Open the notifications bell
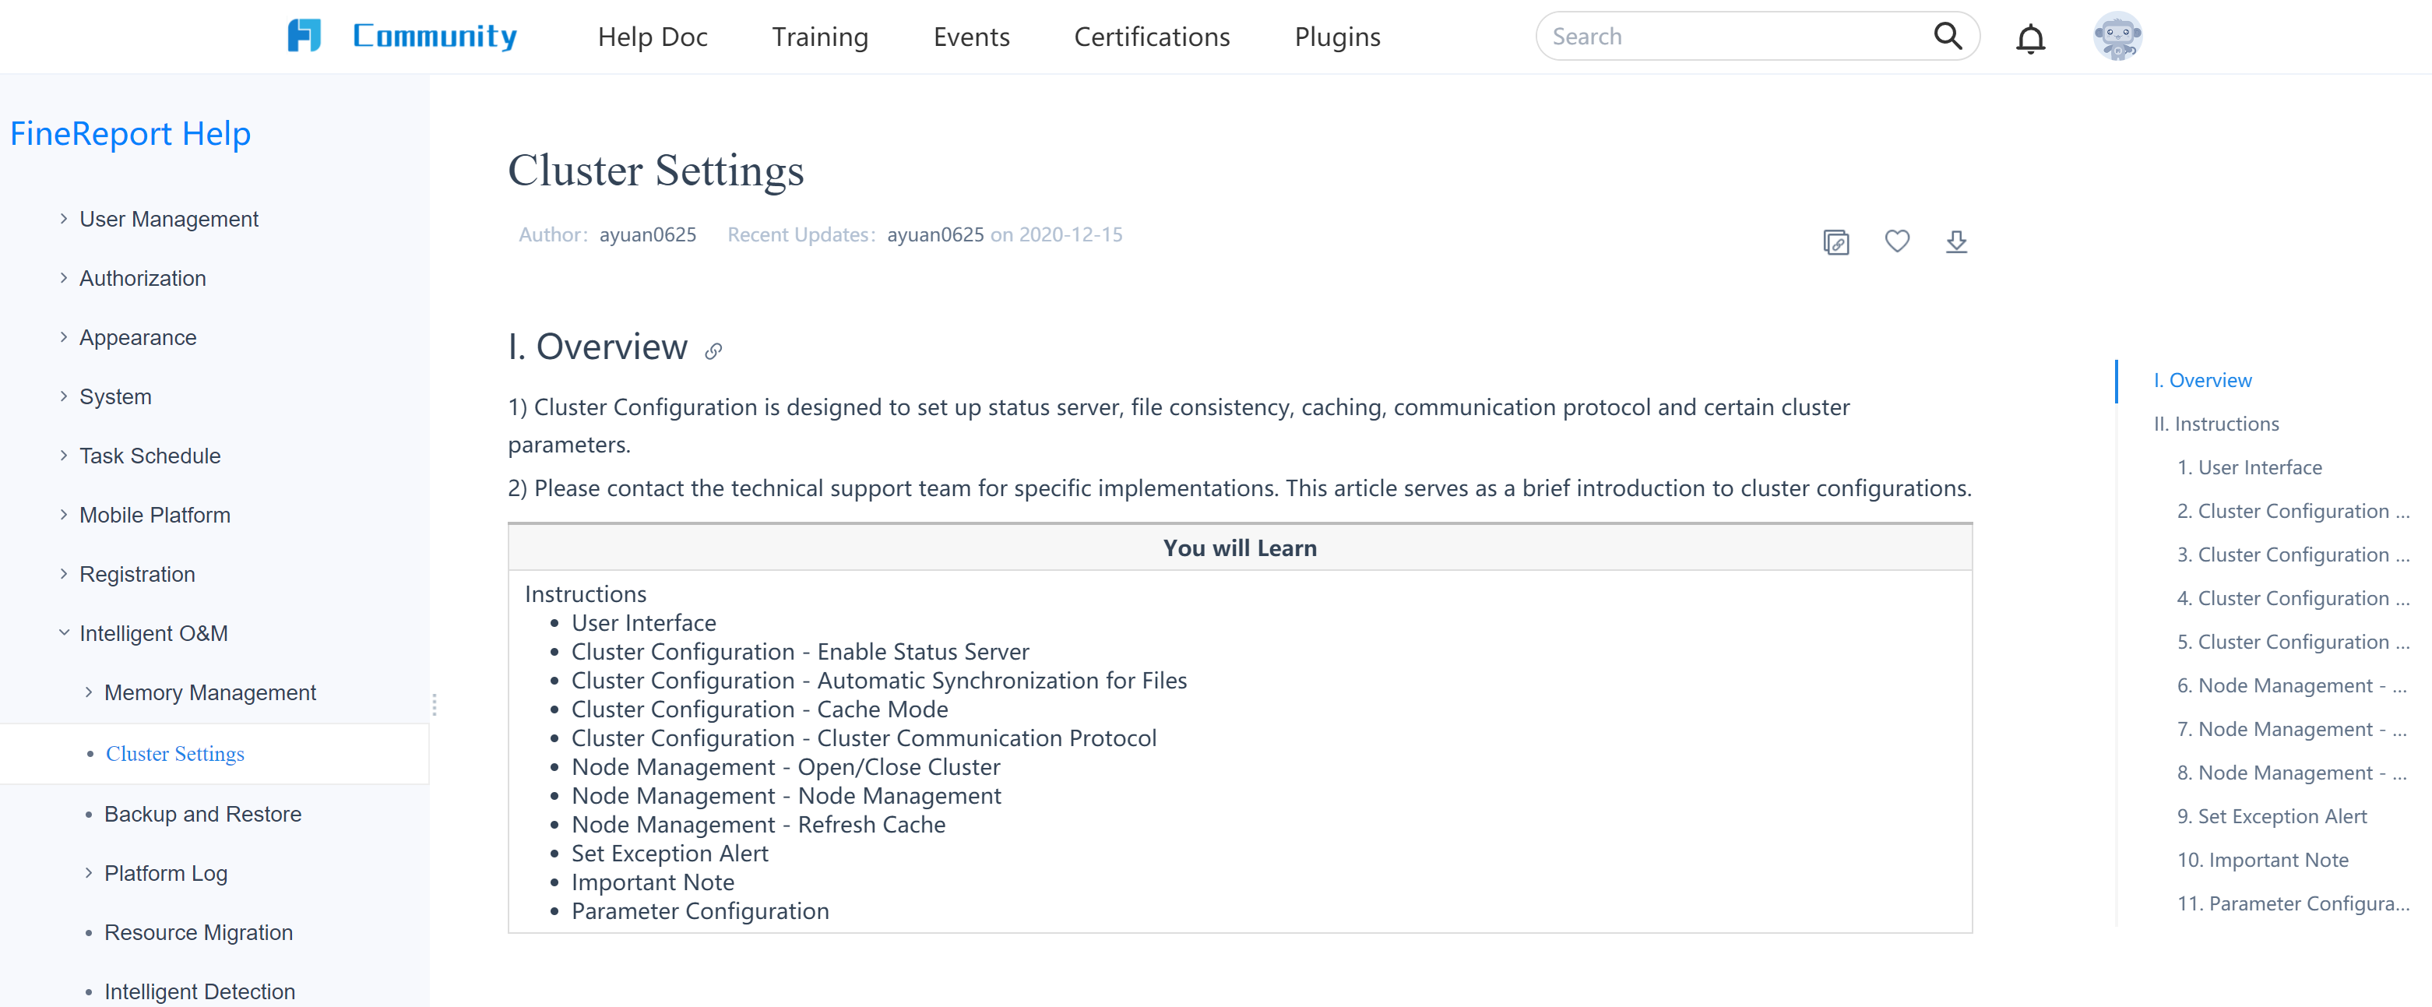The image size is (2432, 1007). click(x=2030, y=37)
